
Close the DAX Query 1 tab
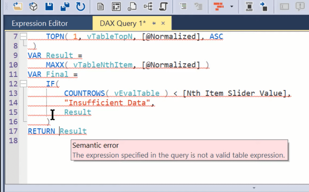click(x=163, y=23)
